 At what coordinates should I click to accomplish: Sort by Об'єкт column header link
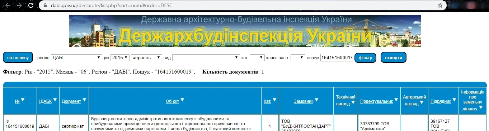(172, 101)
